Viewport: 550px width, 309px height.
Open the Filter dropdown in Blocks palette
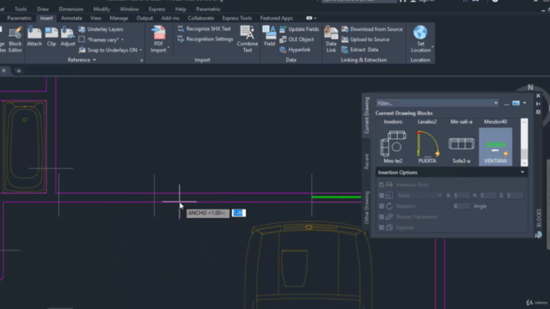(496, 103)
